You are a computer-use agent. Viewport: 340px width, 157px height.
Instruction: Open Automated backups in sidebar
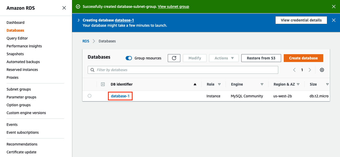tap(23, 62)
